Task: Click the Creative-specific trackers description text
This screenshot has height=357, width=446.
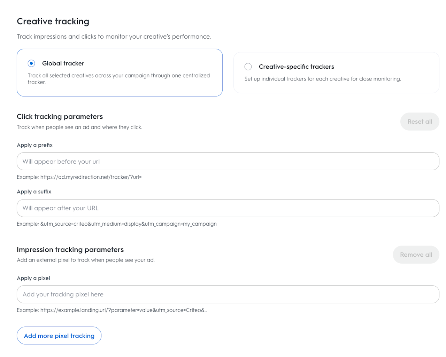Action: click(322, 79)
